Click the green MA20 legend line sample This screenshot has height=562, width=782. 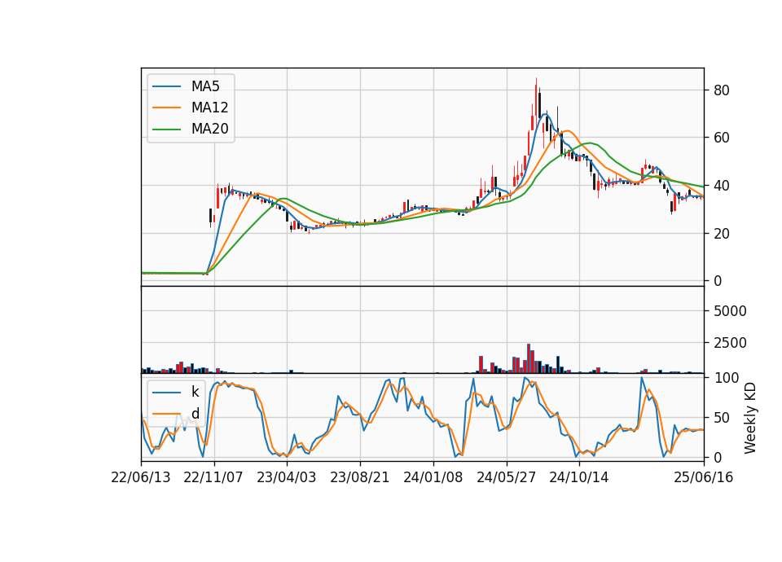pyautogui.click(x=166, y=129)
